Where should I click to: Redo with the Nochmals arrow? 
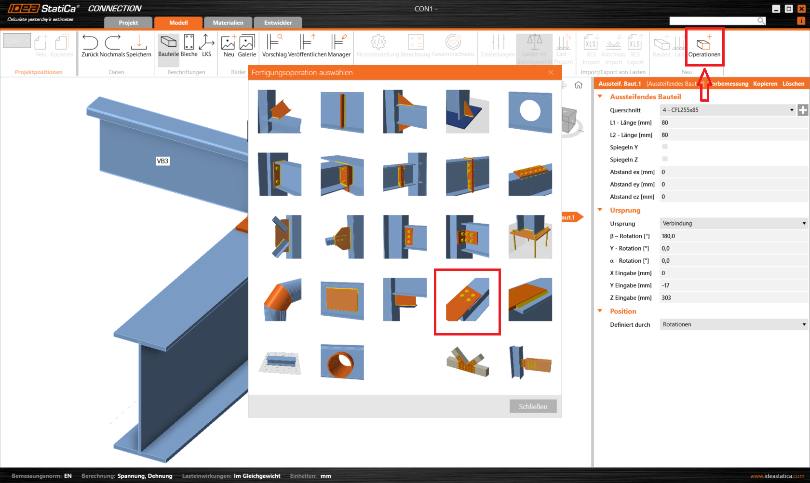click(112, 46)
